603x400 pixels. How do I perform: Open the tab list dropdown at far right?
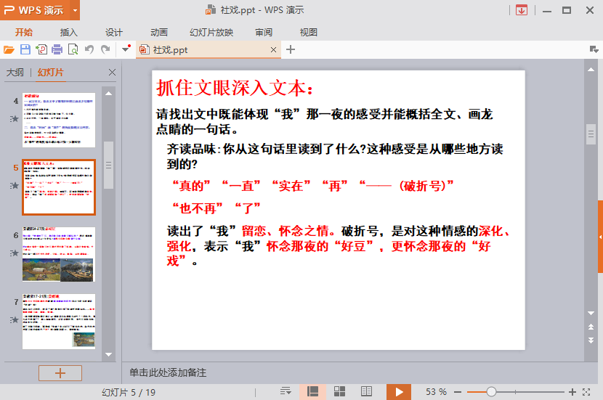pos(594,49)
